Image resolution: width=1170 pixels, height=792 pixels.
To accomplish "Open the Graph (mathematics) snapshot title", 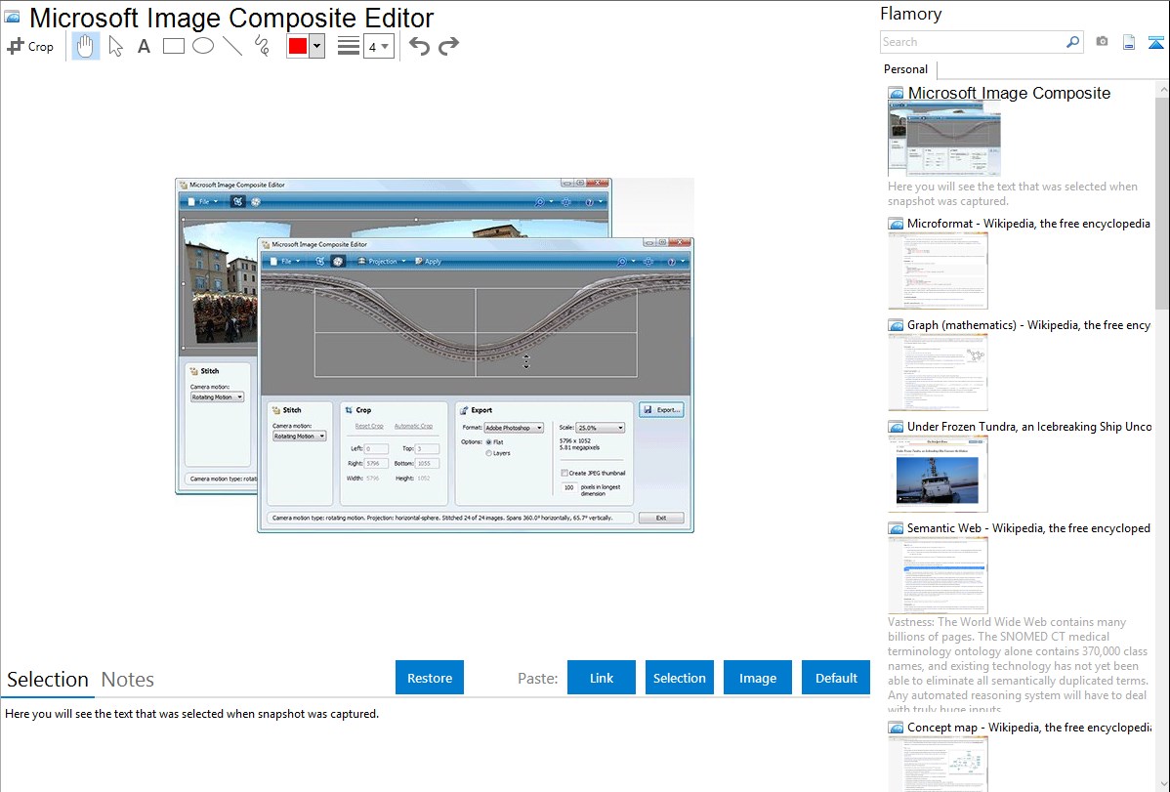I will pos(1028,325).
